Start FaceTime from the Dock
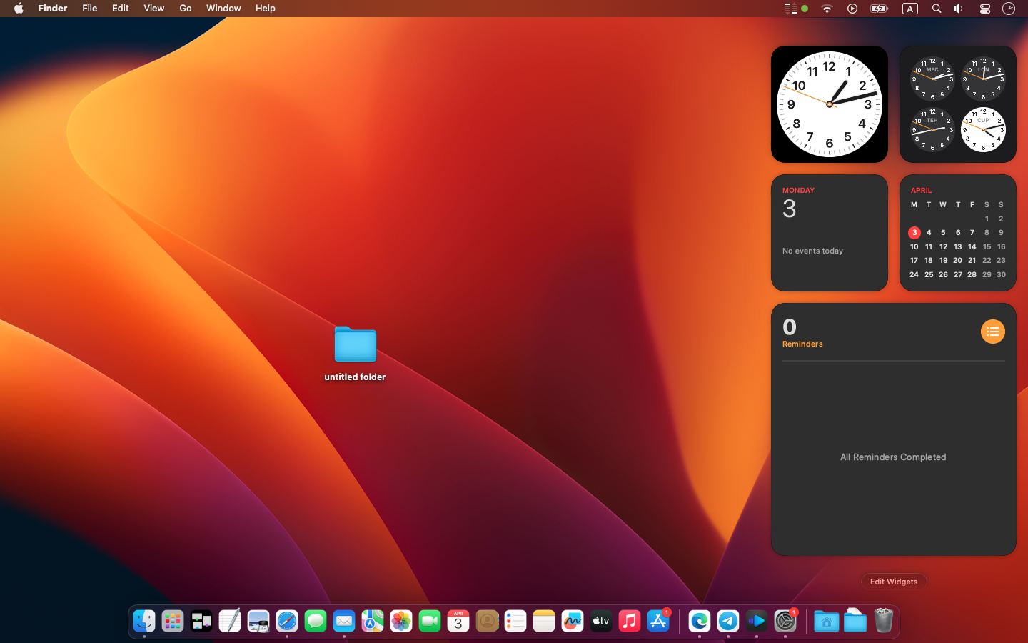 pos(430,621)
